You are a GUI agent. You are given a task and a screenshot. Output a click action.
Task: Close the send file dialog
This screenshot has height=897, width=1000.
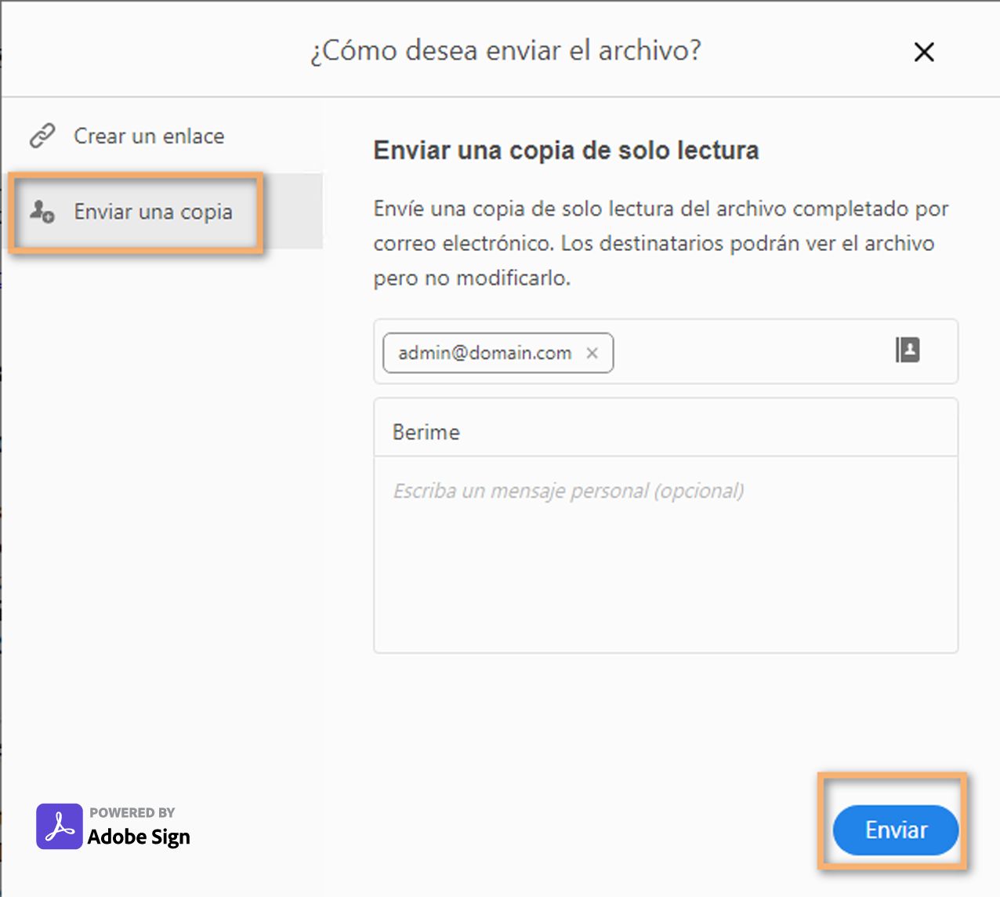click(924, 52)
